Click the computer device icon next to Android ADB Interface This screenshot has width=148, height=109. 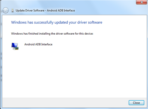[15, 46]
